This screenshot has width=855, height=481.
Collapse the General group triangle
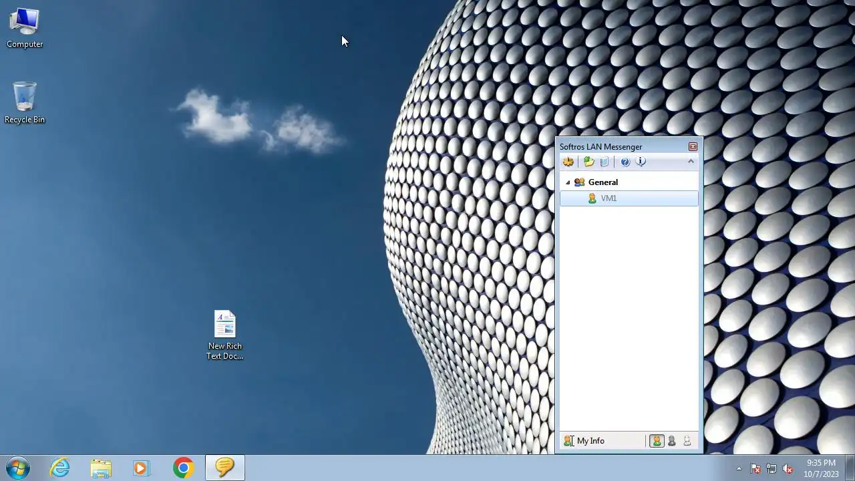point(568,182)
